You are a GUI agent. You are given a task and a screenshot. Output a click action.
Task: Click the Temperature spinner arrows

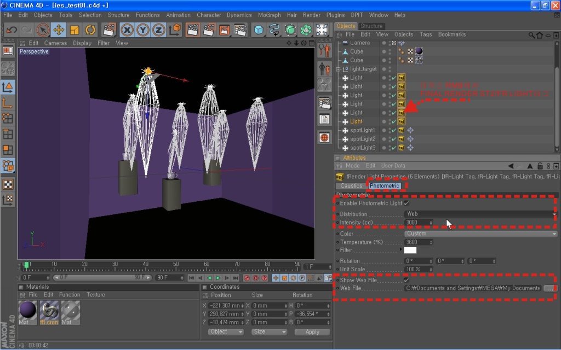click(431, 242)
